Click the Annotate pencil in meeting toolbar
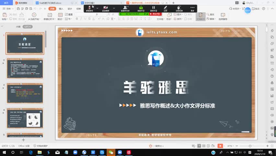276x156 pixels. coord(165,8)
